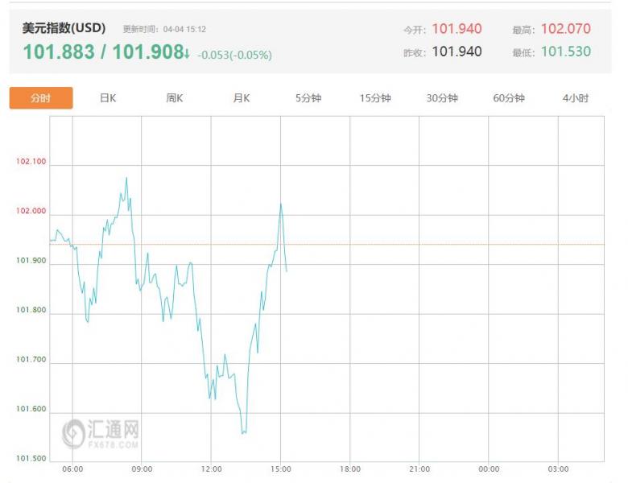Click the 今开 value 101.940
Screen dimensions: 628x483
[x=457, y=29]
